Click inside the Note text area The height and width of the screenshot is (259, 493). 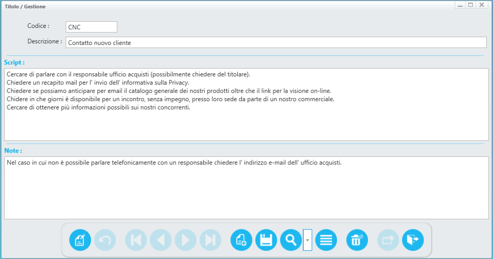pyautogui.click(x=246, y=188)
